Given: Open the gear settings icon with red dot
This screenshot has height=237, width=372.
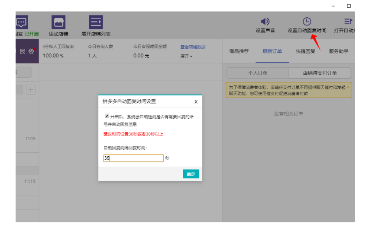Looking at the screenshot, I should pos(32,51).
